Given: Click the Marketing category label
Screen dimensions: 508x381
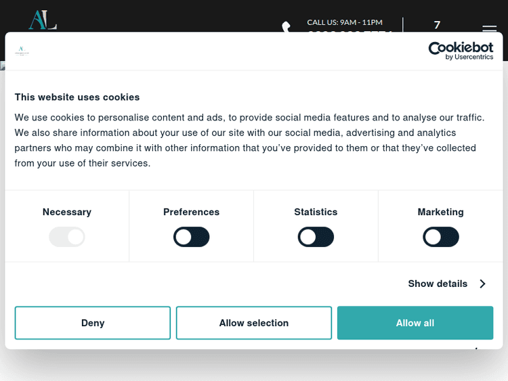Looking at the screenshot, I should [441, 212].
